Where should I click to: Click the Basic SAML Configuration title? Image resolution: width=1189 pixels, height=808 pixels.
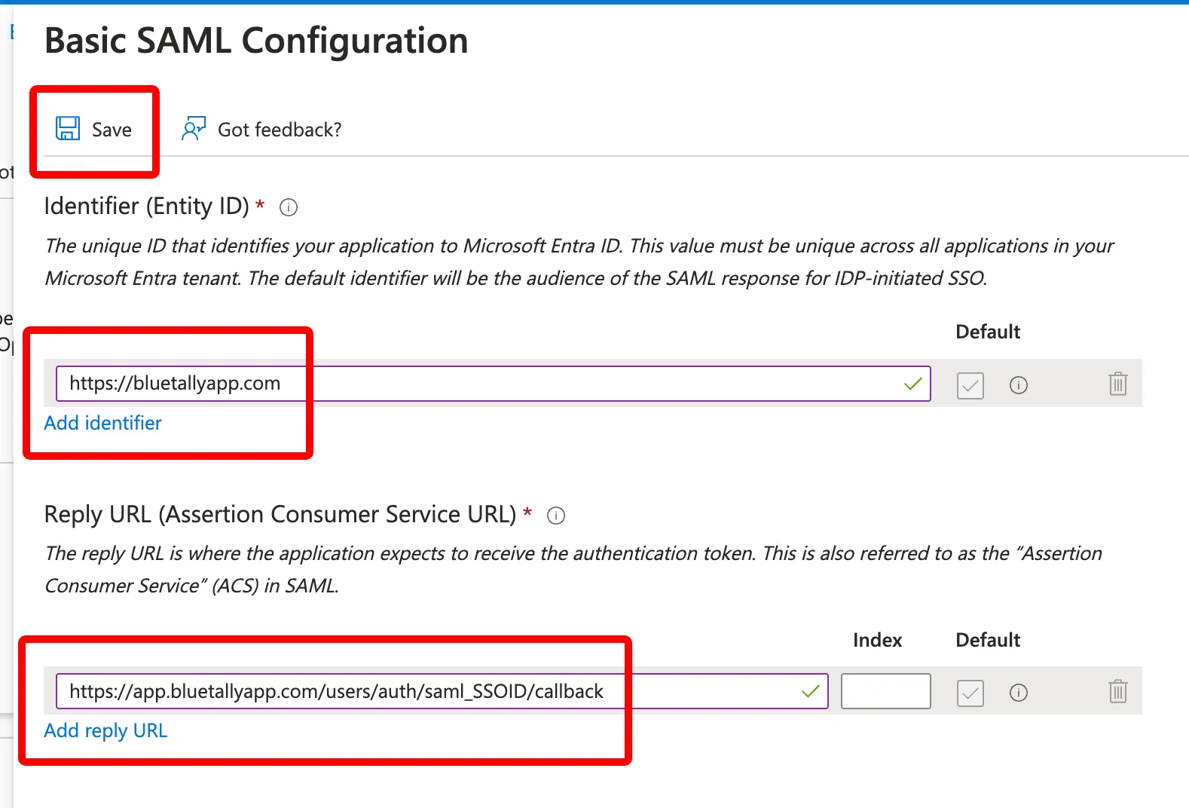pyautogui.click(x=256, y=41)
